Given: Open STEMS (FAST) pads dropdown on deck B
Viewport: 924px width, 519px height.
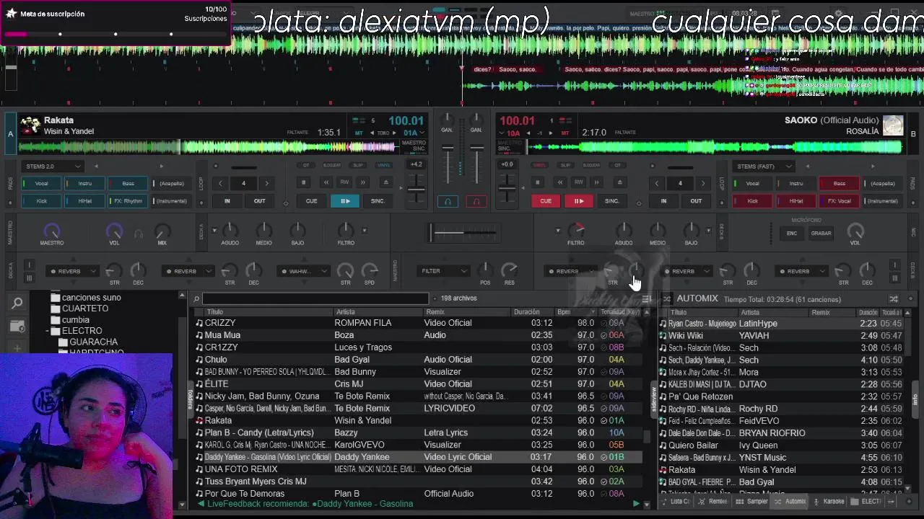Looking at the screenshot, I should pyautogui.click(x=764, y=167).
